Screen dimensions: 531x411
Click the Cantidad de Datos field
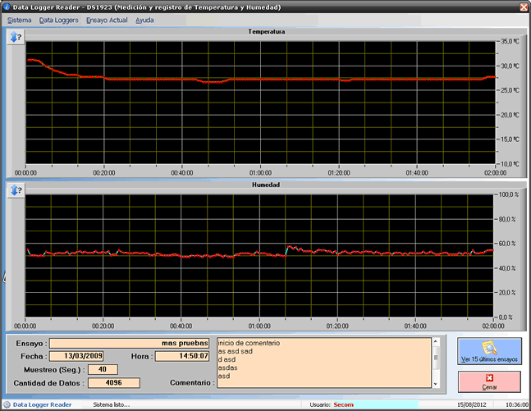click(x=113, y=382)
